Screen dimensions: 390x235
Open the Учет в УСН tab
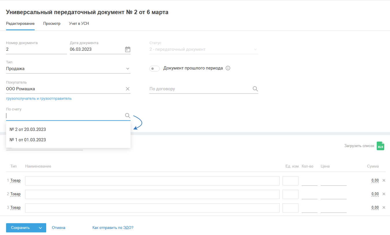[x=79, y=24]
